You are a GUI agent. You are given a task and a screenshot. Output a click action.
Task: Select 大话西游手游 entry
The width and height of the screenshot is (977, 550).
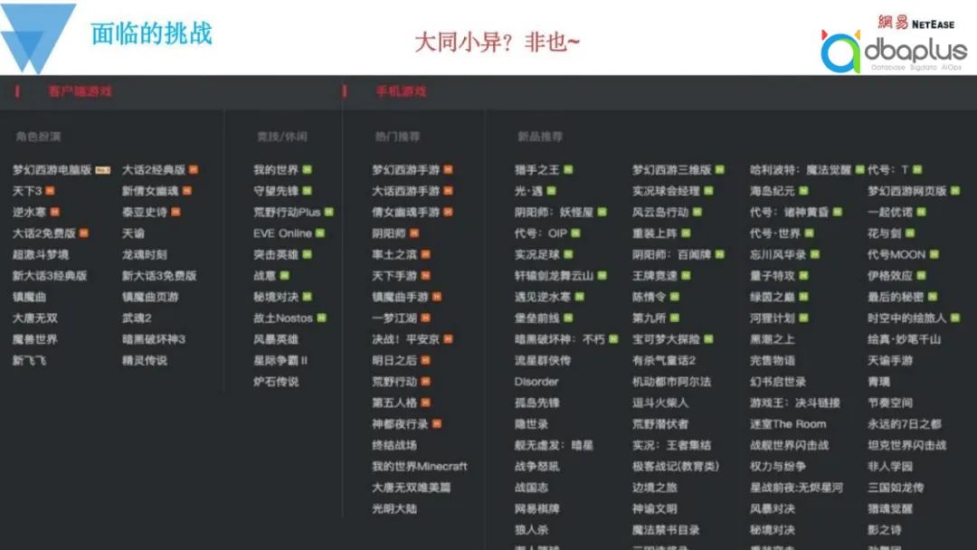click(405, 191)
